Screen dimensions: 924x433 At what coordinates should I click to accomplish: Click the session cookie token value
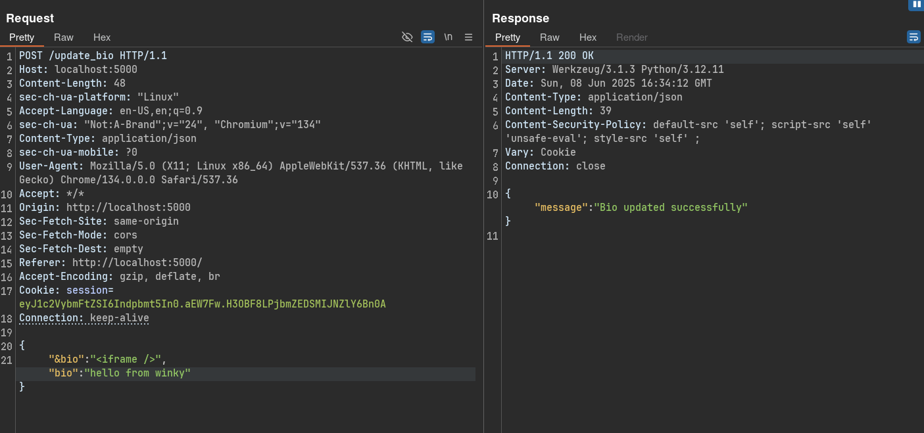click(x=202, y=304)
